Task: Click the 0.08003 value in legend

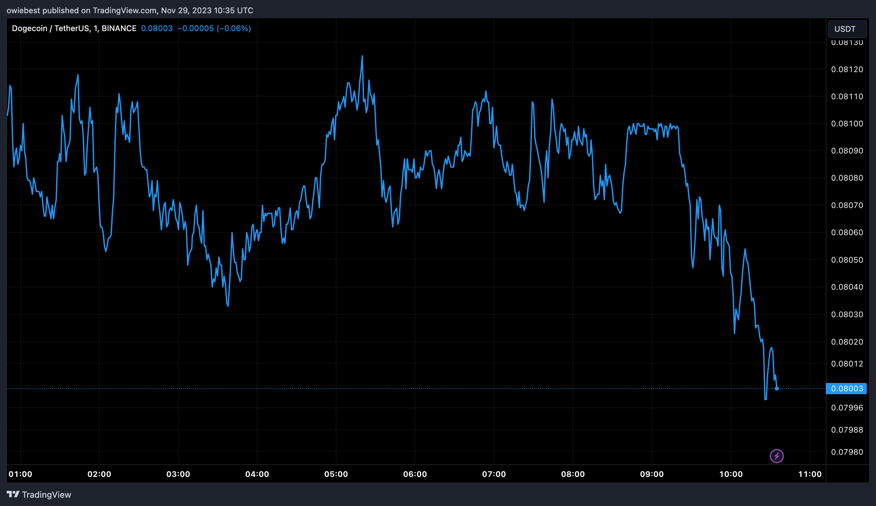Action: [x=157, y=28]
